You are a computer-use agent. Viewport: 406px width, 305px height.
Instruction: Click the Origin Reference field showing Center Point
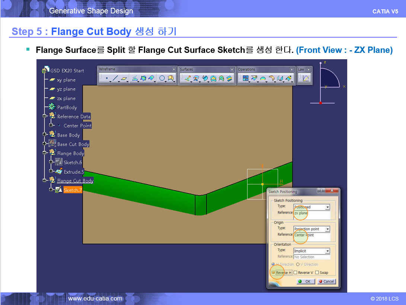pos(311,235)
